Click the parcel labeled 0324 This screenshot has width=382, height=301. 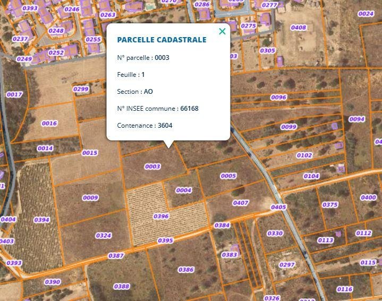pos(104,235)
